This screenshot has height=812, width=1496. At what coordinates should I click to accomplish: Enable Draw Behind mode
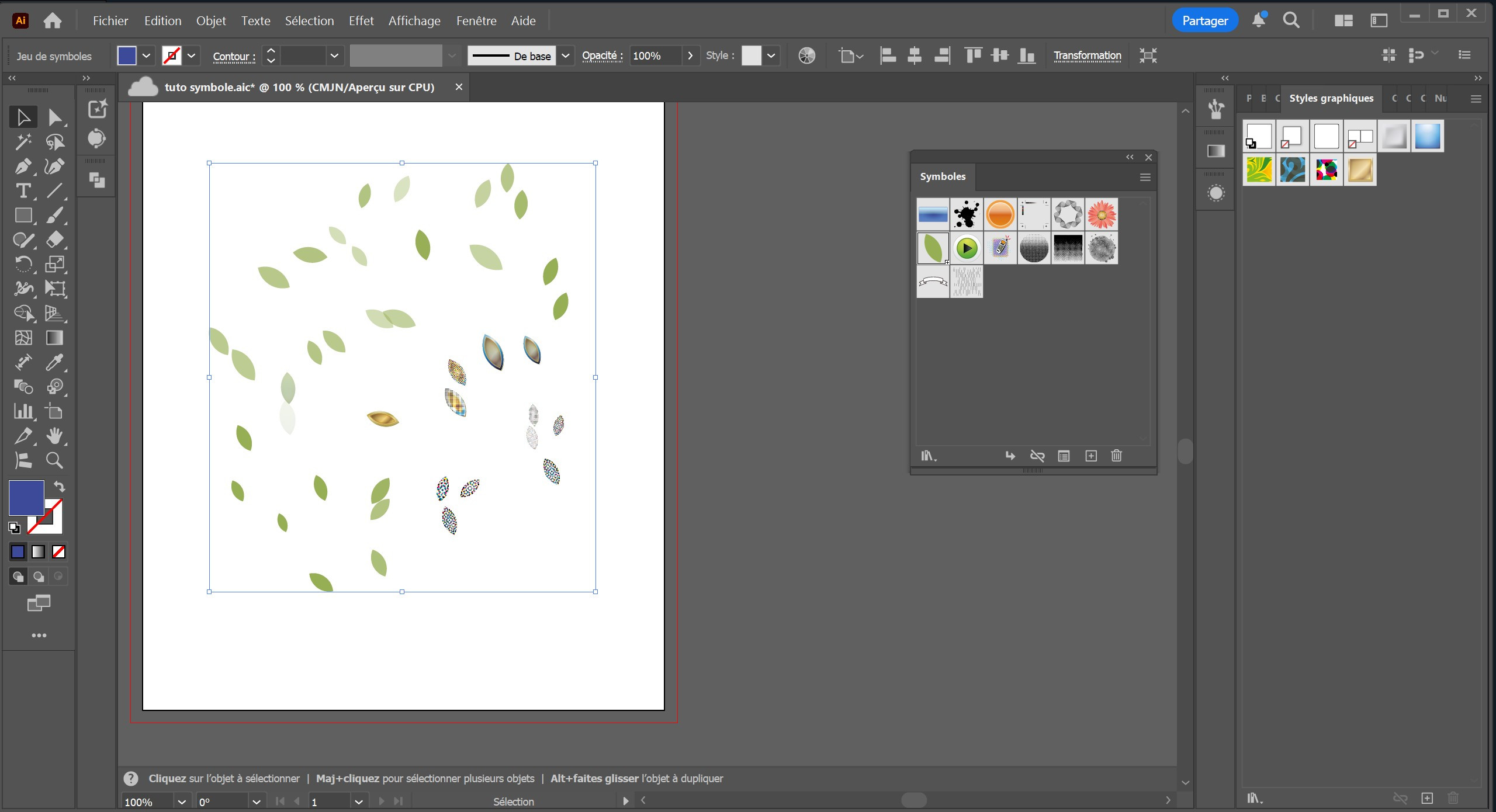coord(39,577)
